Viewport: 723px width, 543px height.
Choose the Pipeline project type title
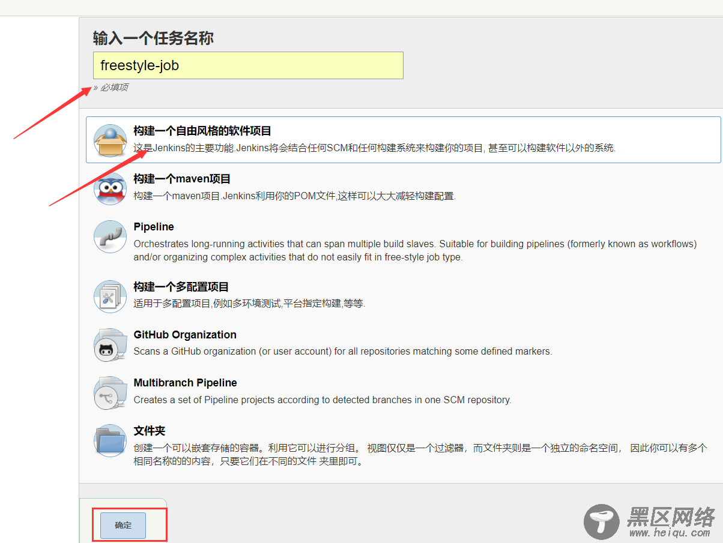pos(154,227)
